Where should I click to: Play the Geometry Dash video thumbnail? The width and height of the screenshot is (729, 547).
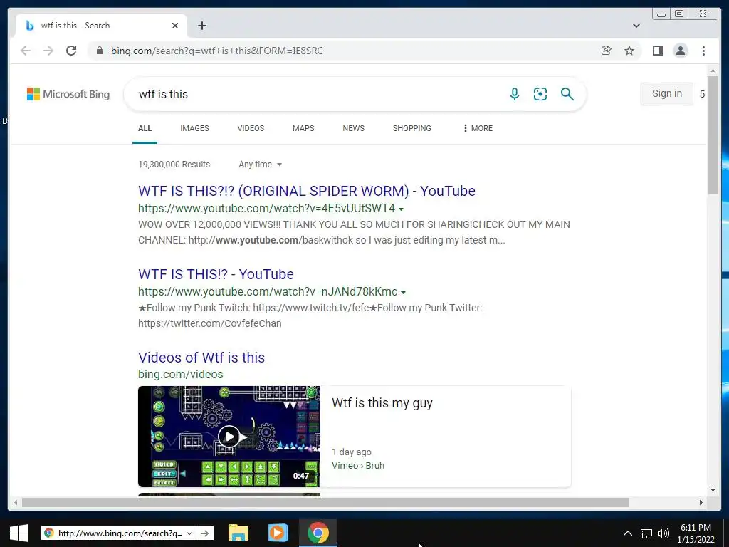tap(229, 437)
